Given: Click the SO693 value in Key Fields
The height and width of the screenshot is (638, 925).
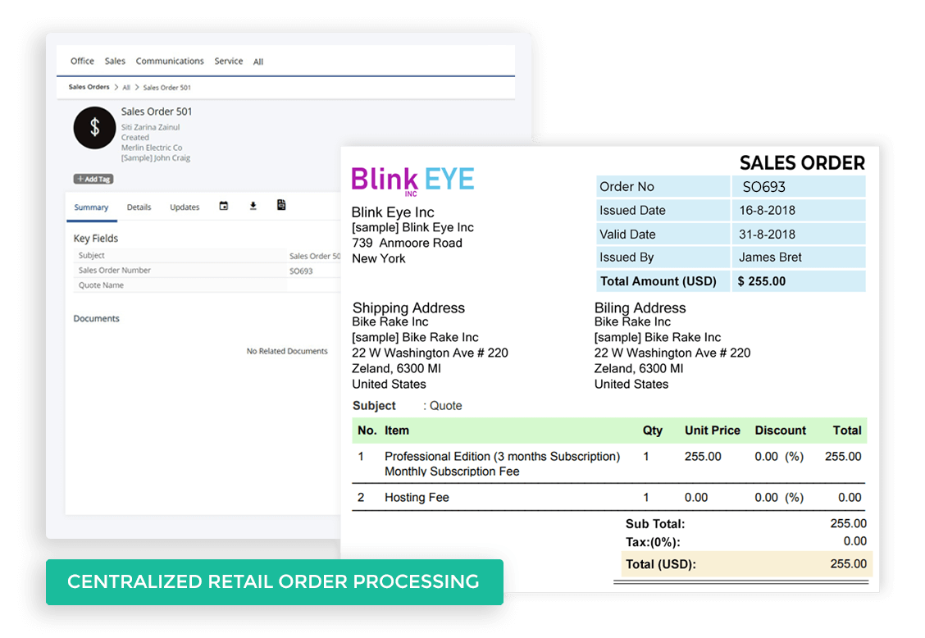Looking at the screenshot, I should [301, 271].
